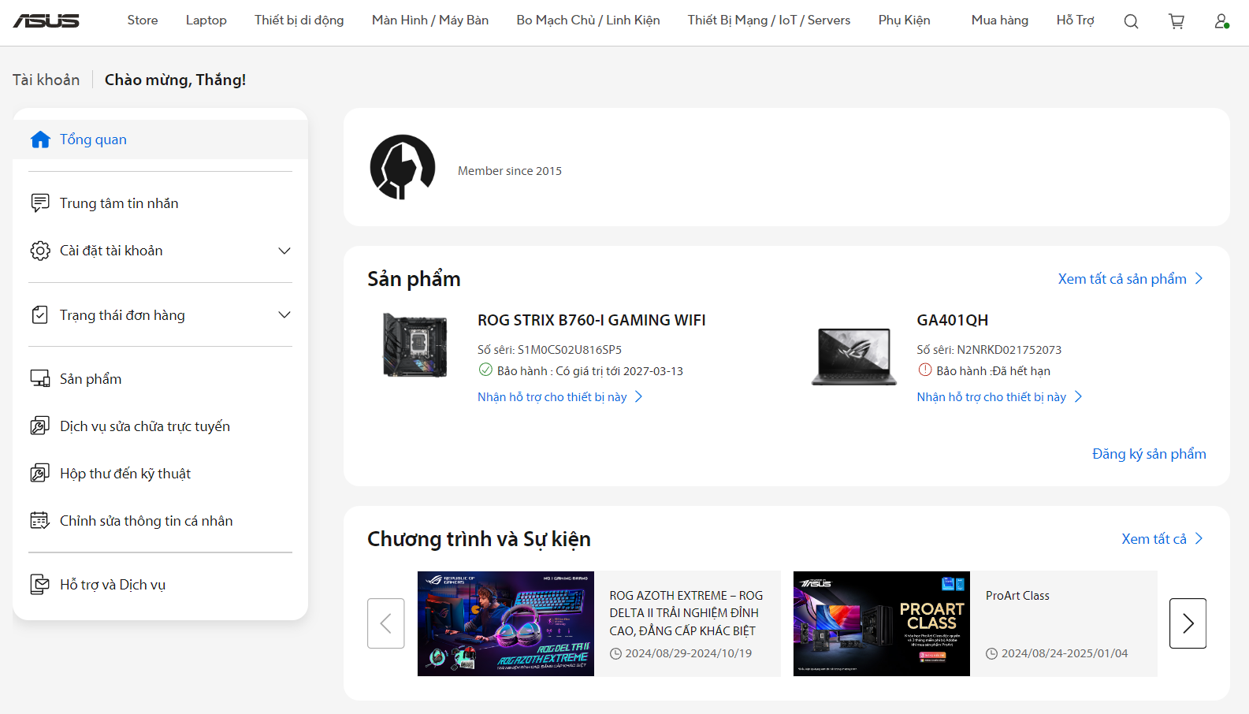
Task: Click the monitor icon for Sản phẩm
Action: pos(40,379)
